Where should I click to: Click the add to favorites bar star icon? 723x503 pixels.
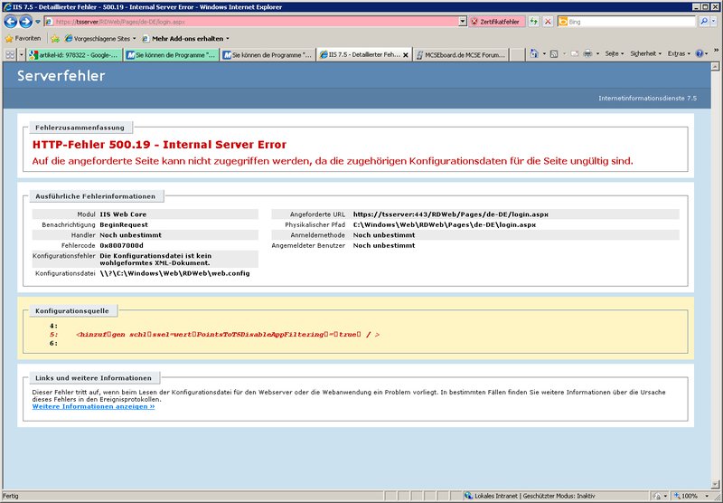click(55, 39)
